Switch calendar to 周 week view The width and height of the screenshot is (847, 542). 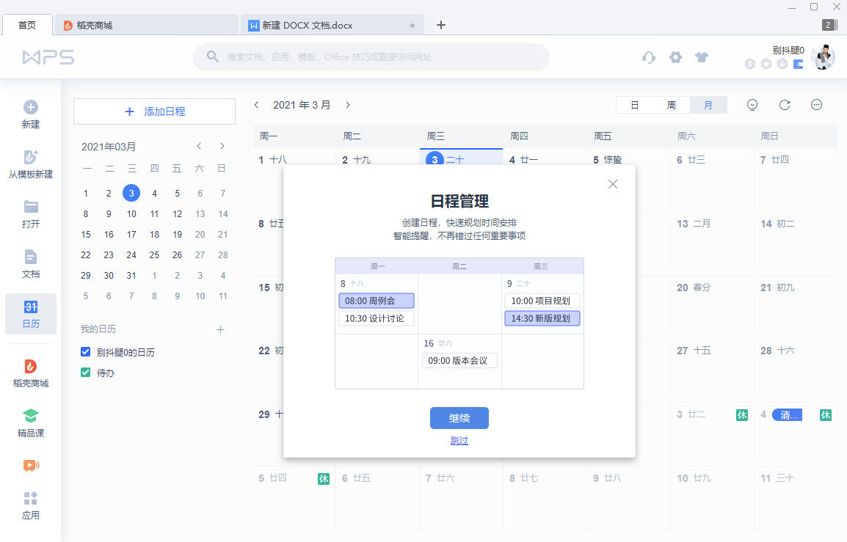coord(672,105)
